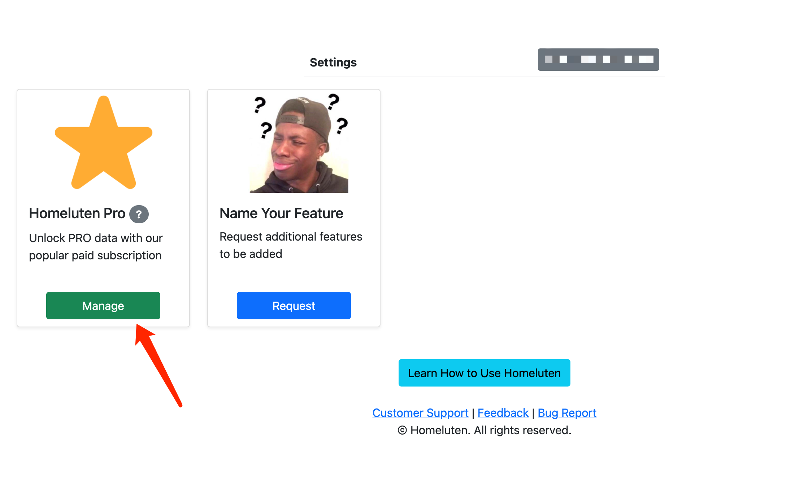
Task: Click the blurred gray button beside Settings
Action: pos(598,60)
